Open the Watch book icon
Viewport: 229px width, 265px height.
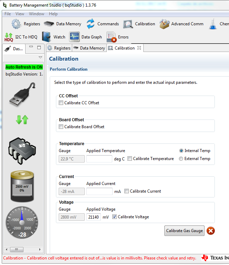(46, 37)
